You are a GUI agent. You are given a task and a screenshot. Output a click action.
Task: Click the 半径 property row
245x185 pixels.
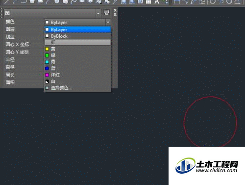click(x=24, y=59)
